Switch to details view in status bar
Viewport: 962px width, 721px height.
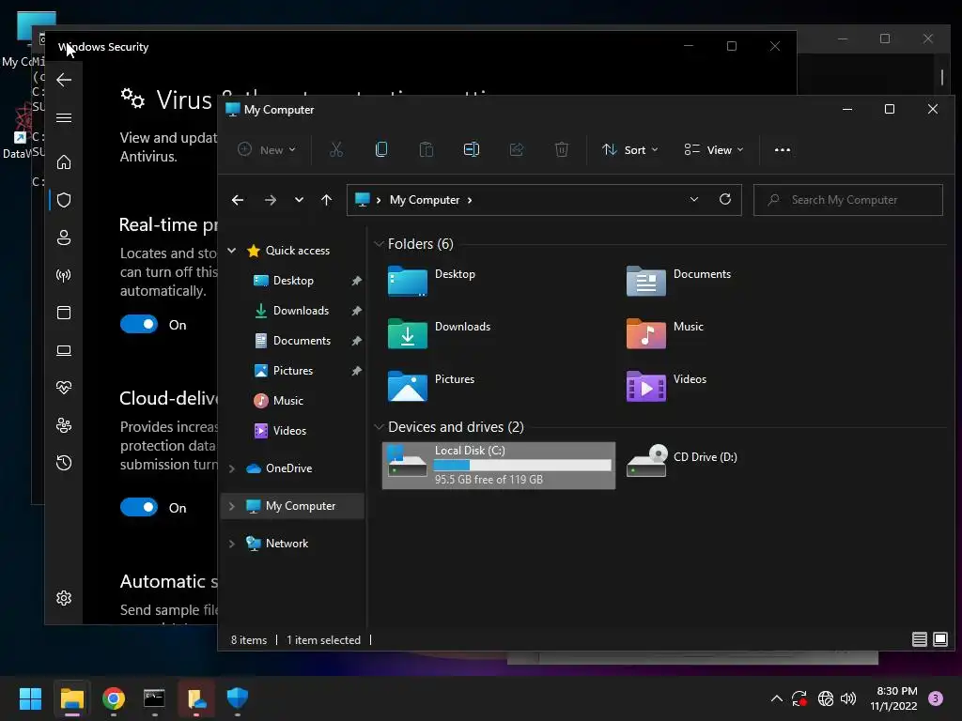tap(919, 639)
